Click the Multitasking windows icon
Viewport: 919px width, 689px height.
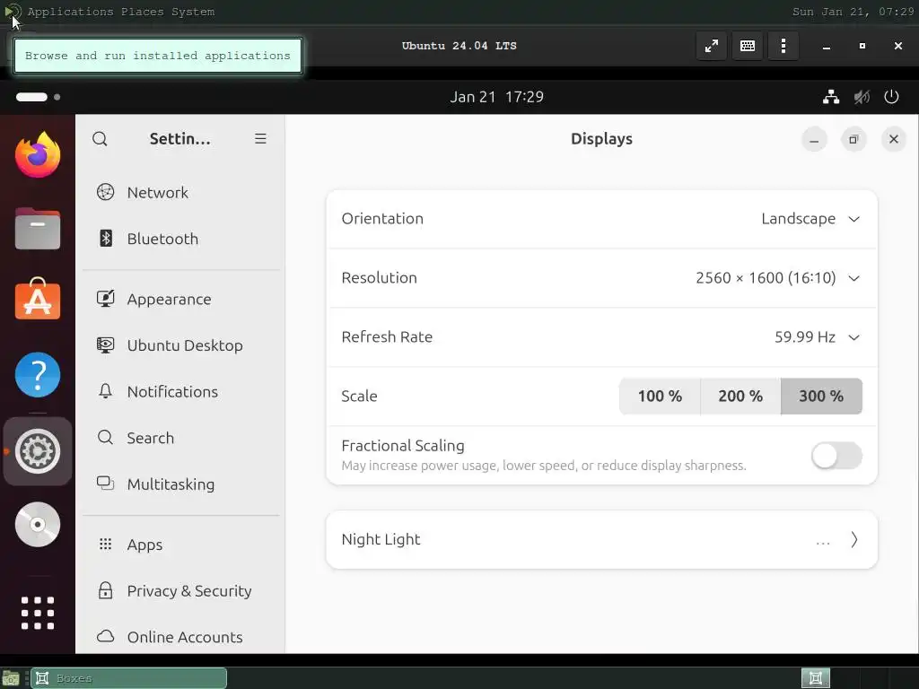point(106,484)
